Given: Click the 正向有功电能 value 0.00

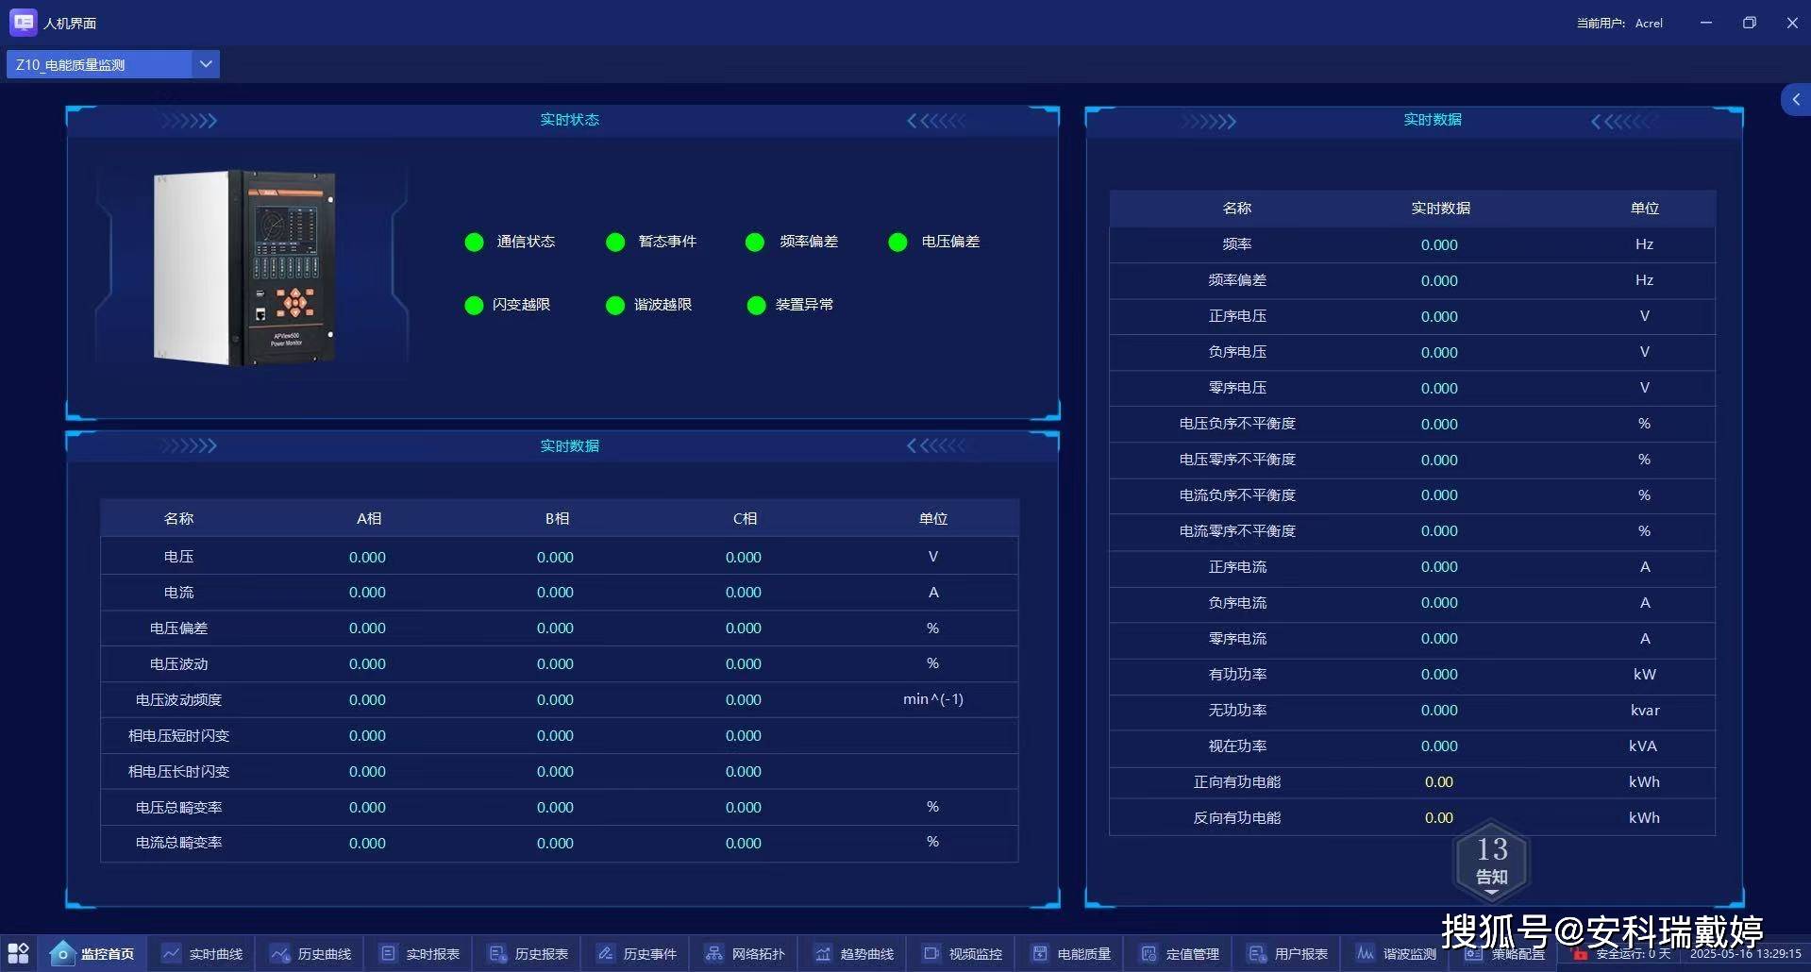Looking at the screenshot, I should [x=1439, y=781].
